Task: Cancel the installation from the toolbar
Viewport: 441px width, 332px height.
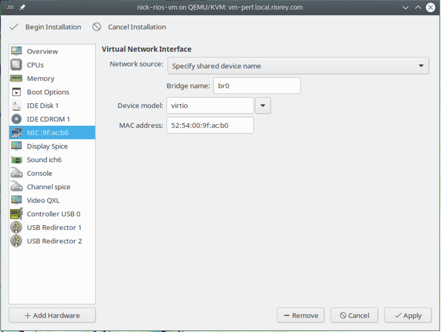Action: click(x=129, y=27)
